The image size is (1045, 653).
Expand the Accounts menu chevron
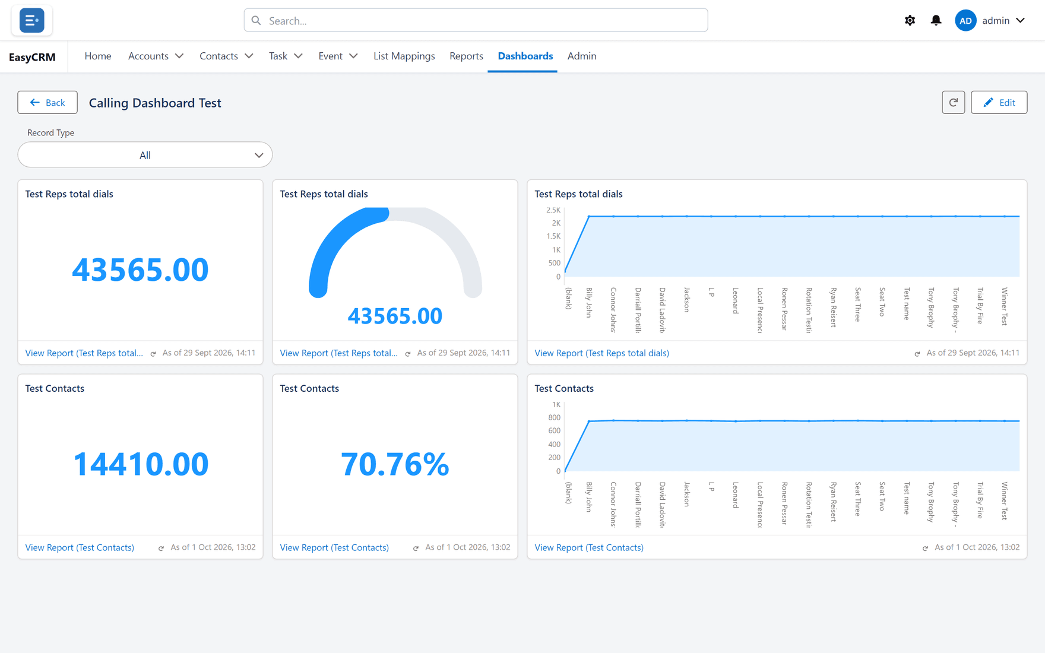(x=179, y=56)
